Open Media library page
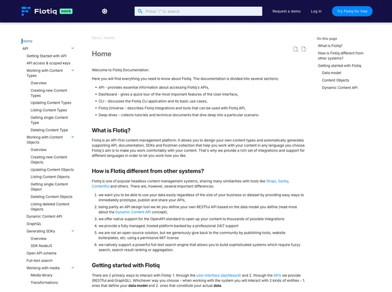This screenshot has height=292, width=392. [x=42, y=275]
